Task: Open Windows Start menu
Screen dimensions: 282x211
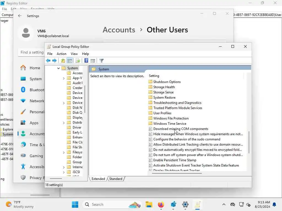Action: pyautogui.click(x=75, y=204)
